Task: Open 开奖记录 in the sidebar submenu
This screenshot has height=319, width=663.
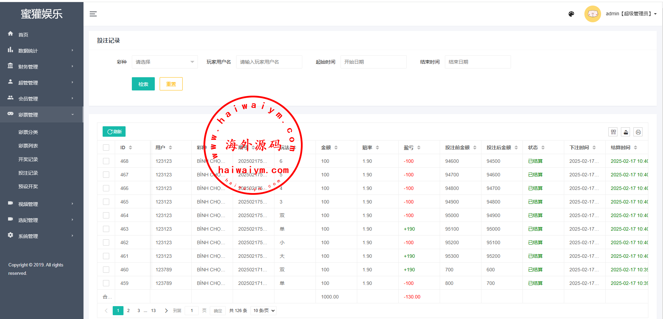Action: 28,159
